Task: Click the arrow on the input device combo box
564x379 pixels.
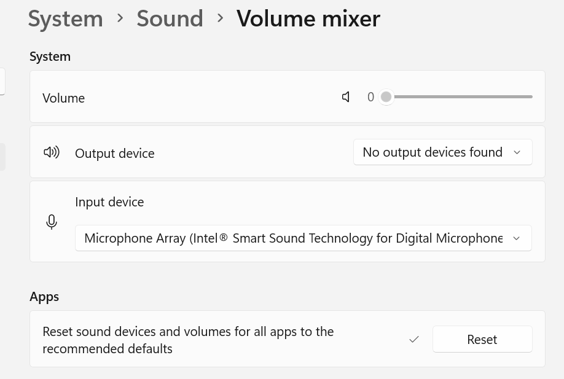Action: (517, 238)
